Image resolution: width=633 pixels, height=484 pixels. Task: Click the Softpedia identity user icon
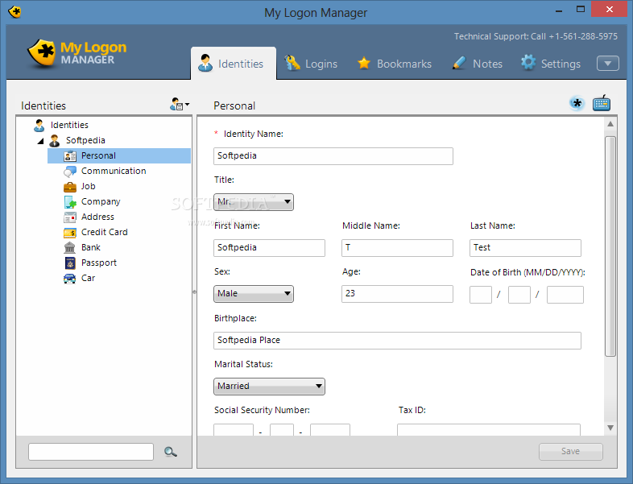[x=55, y=141]
